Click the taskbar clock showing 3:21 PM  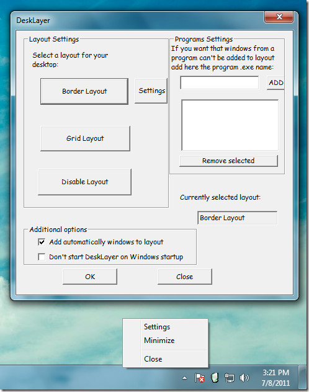click(x=275, y=378)
